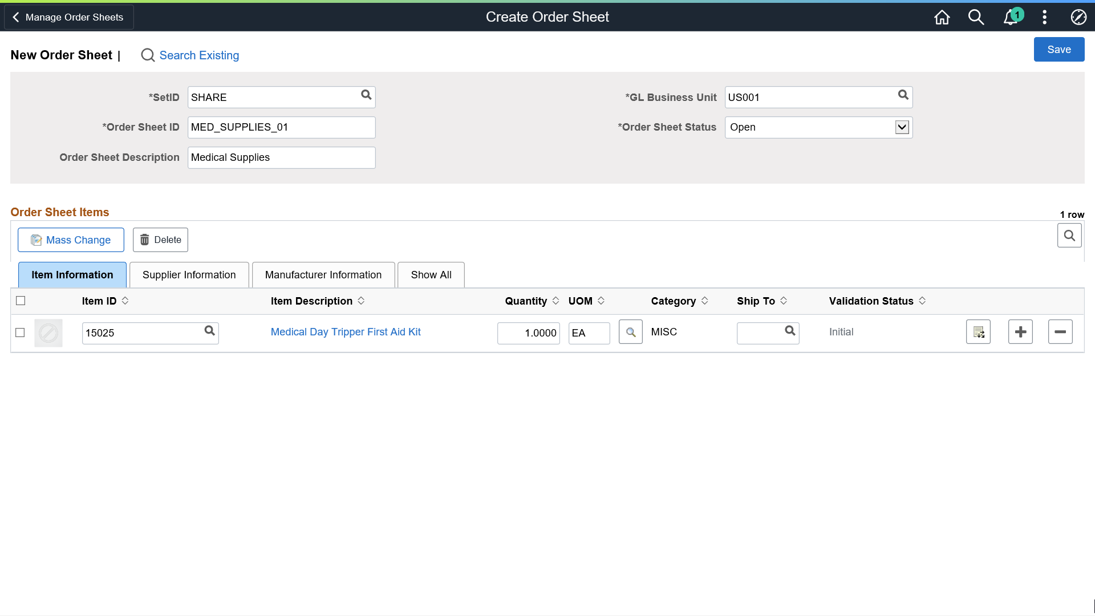Save the order sheet
This screenshot has width=1095, height=616.
pyautogui.click(x=1059, y=49)
